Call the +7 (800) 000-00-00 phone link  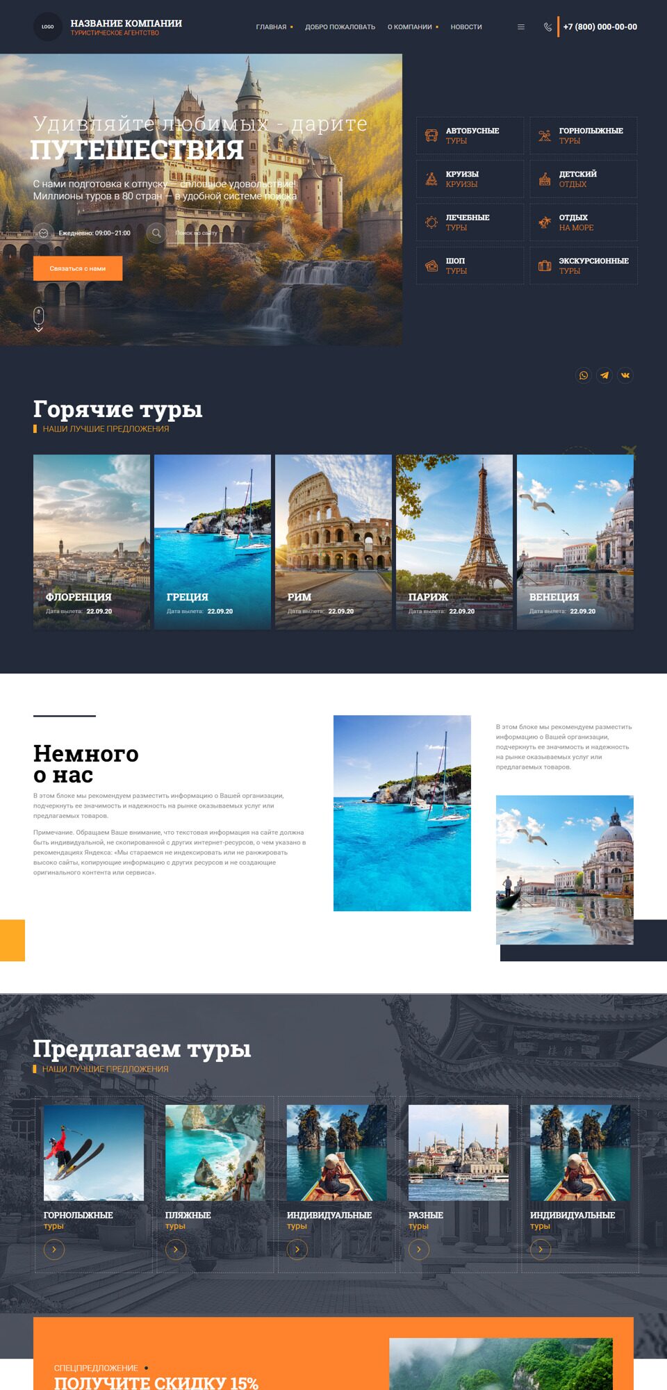[x=600, y=27]
